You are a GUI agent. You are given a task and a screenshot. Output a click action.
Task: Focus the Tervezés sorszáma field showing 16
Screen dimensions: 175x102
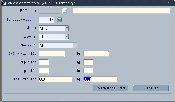point(47,20)
